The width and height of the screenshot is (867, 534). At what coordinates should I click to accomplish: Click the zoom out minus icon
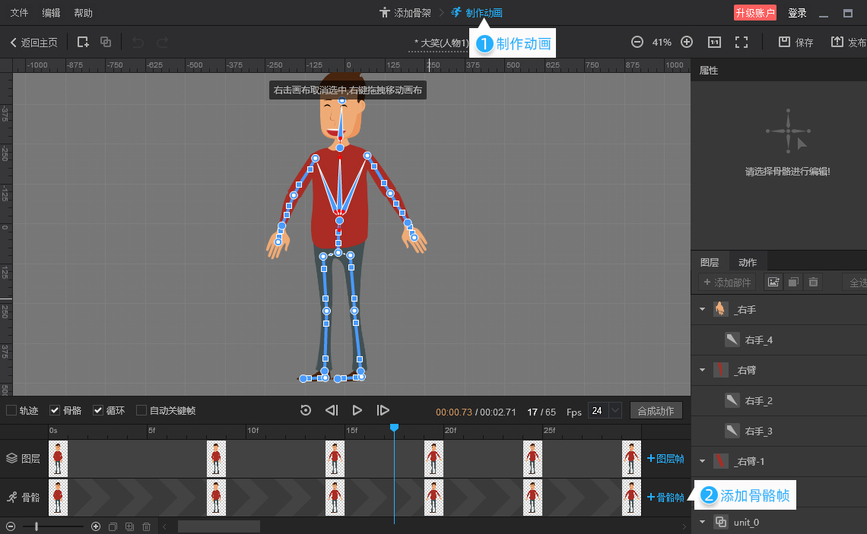pos(637,43)
